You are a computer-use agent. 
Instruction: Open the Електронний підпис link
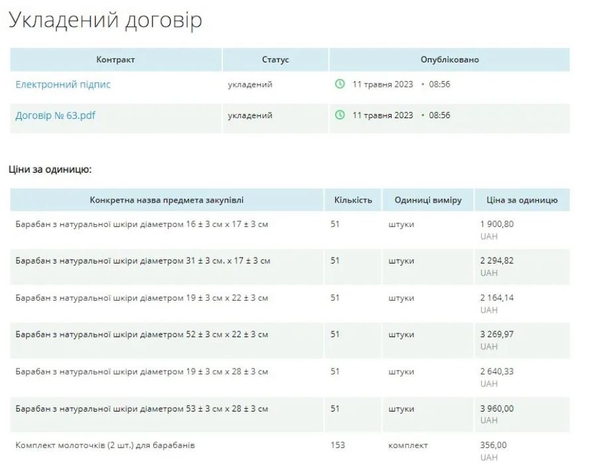click(x=63, y=84)
